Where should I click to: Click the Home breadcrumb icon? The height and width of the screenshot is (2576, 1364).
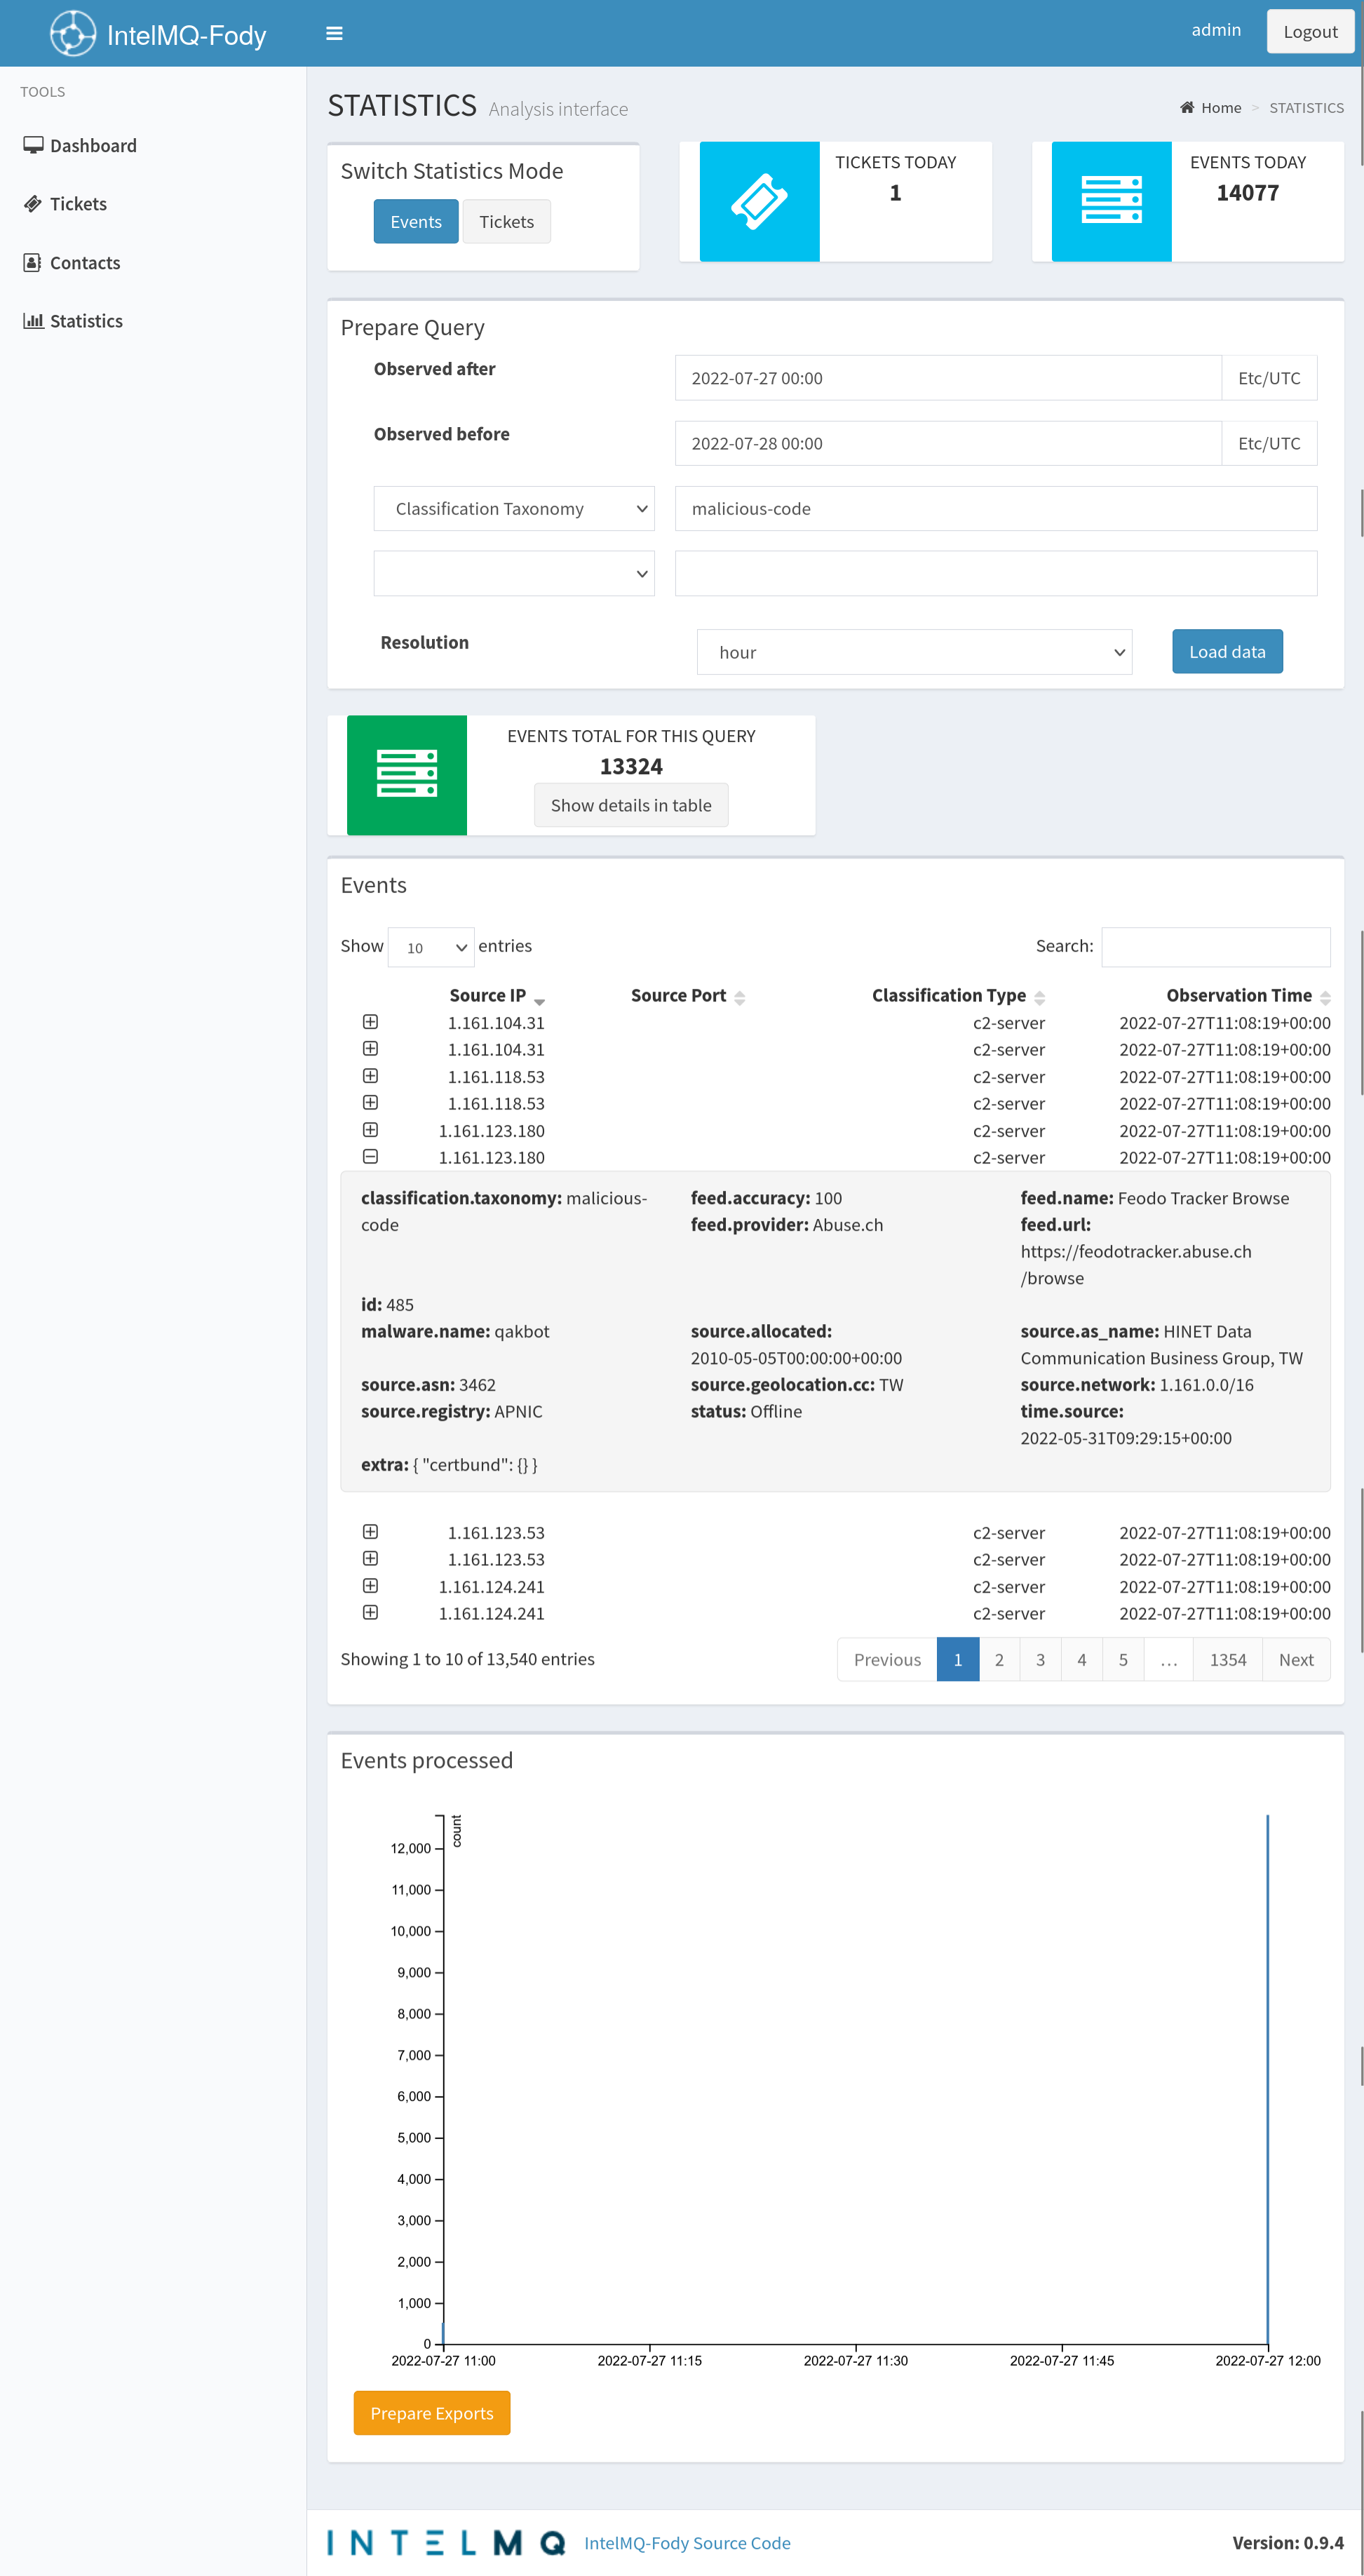click(x=1187, y=108)
